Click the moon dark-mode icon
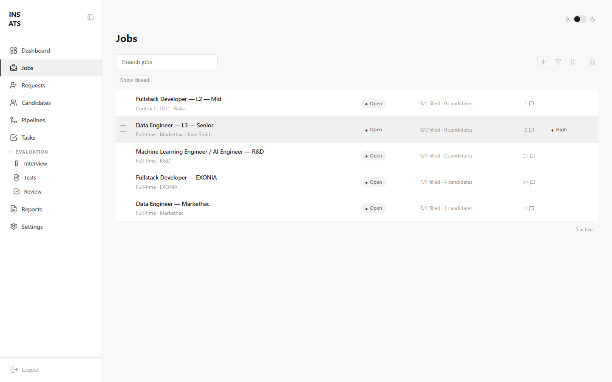The width and height of the screenshot is (612, 382). [x=593, y=19]
